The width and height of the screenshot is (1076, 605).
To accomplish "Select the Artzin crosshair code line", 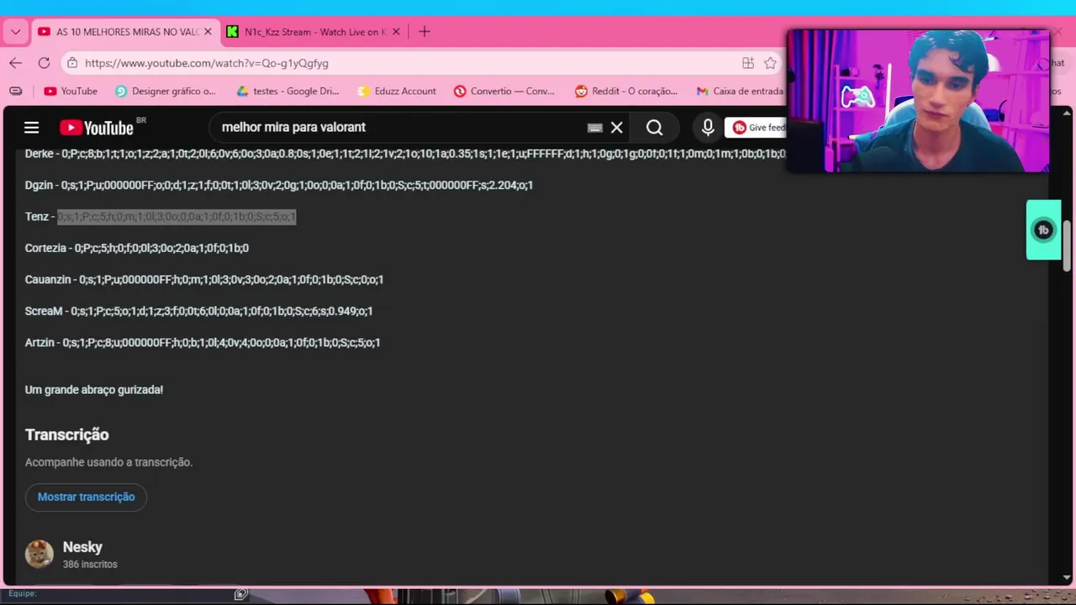I will [x=203, y=343].
